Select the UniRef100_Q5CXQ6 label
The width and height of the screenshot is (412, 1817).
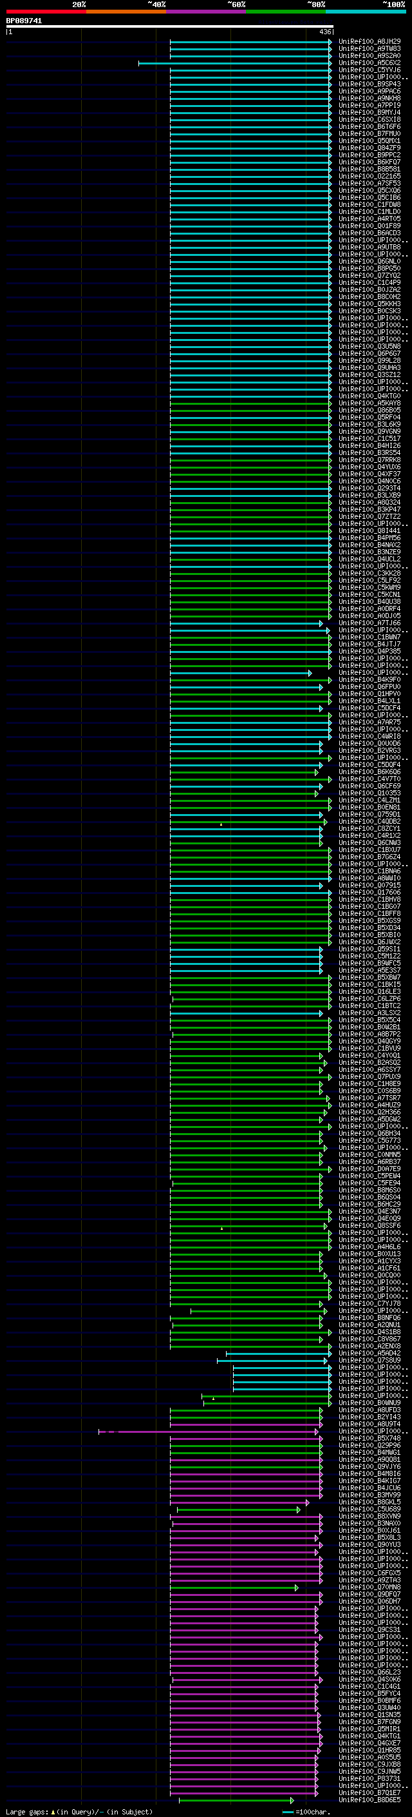pos(370,190)
